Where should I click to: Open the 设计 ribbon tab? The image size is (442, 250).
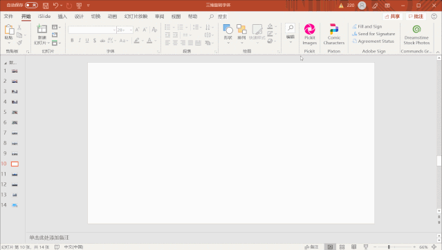79,17
